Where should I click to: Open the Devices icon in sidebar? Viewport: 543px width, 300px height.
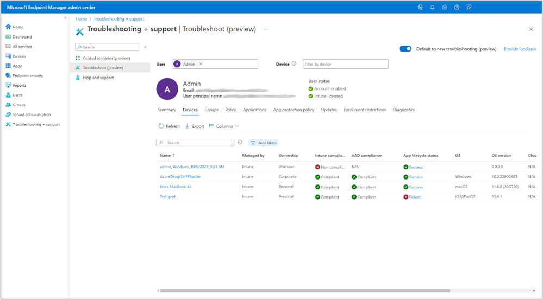pyautogui.click(x=8, y=56)
